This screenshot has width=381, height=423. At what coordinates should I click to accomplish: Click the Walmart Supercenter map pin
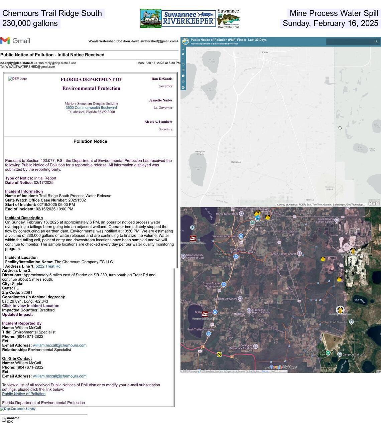point(241,236)
